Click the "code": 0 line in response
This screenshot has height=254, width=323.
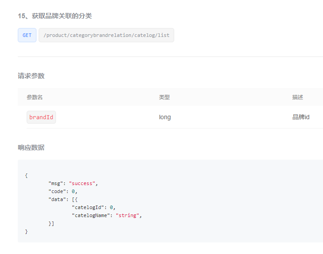[63, 192]
